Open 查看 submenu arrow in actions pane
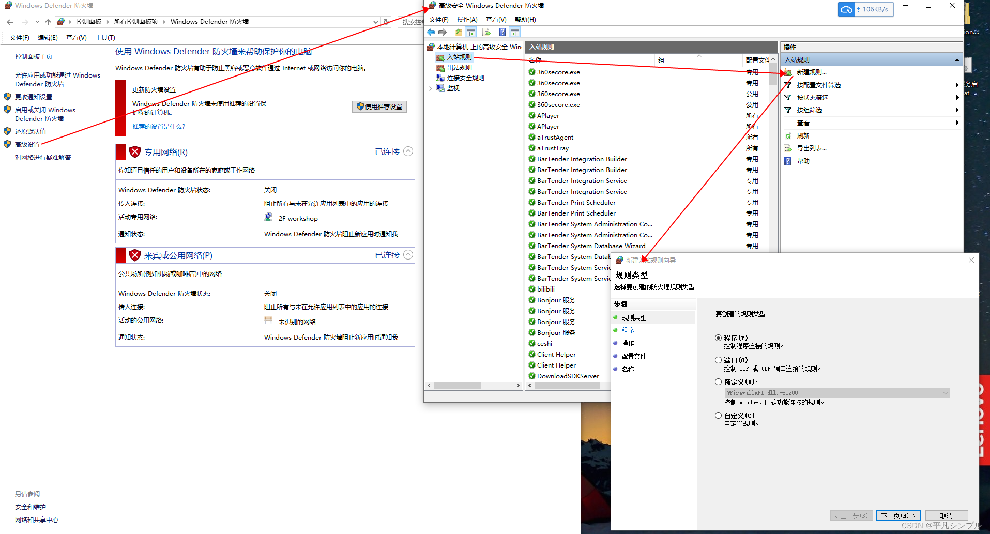Screen dimensions: 990x534 click(x=957, y=123)
